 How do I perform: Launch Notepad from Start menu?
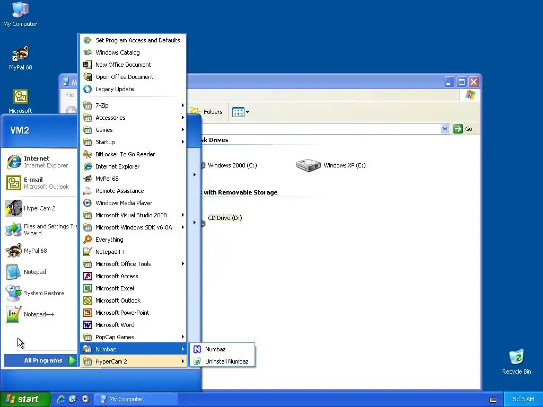[x=40, y=272]
